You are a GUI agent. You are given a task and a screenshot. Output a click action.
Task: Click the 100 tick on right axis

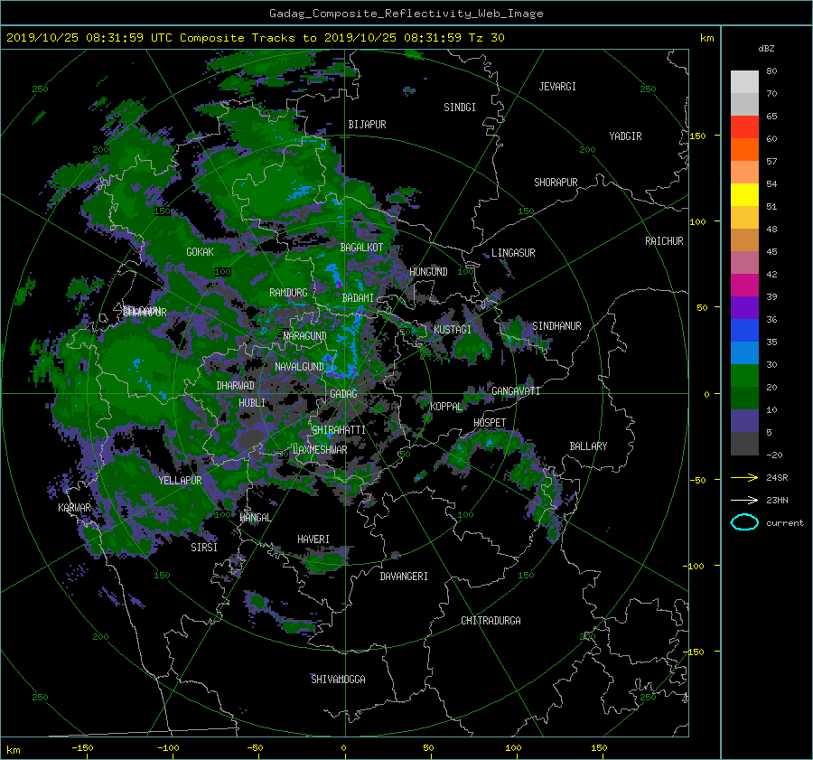point(698,222)
